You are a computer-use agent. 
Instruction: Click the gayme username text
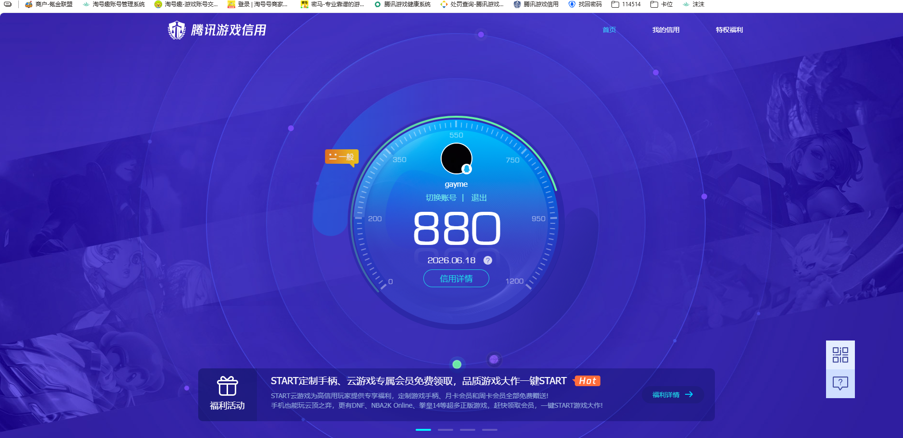pyautogui.click(x=456, y=184)
